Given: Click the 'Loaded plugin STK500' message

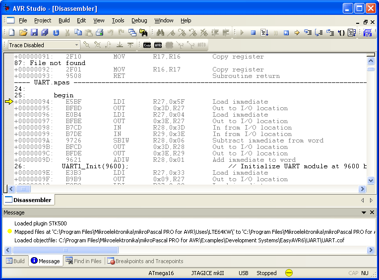Looking at the screenshot, I should click(41, 223).
